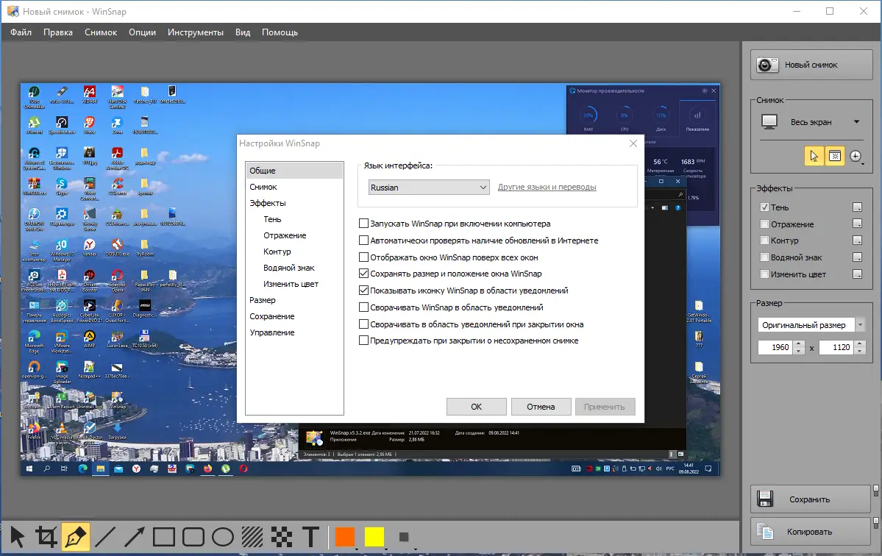This screenshot has height=556, width=882.
Task: Click the Сохранить button
Action: click(x=810, y=499)
